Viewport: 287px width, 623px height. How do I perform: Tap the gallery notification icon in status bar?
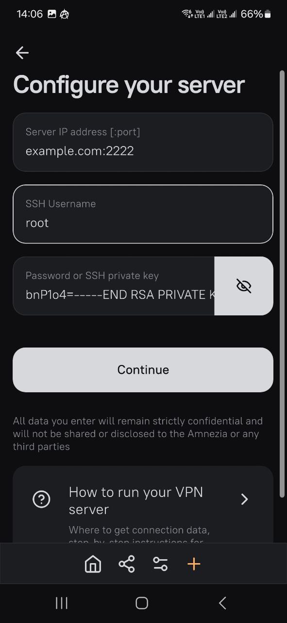click(51, 14)
